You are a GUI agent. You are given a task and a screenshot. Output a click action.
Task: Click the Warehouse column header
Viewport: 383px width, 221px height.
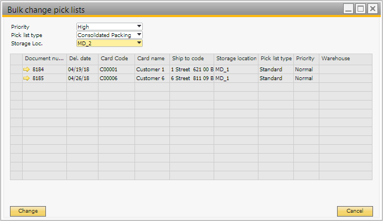click(345, 59)
